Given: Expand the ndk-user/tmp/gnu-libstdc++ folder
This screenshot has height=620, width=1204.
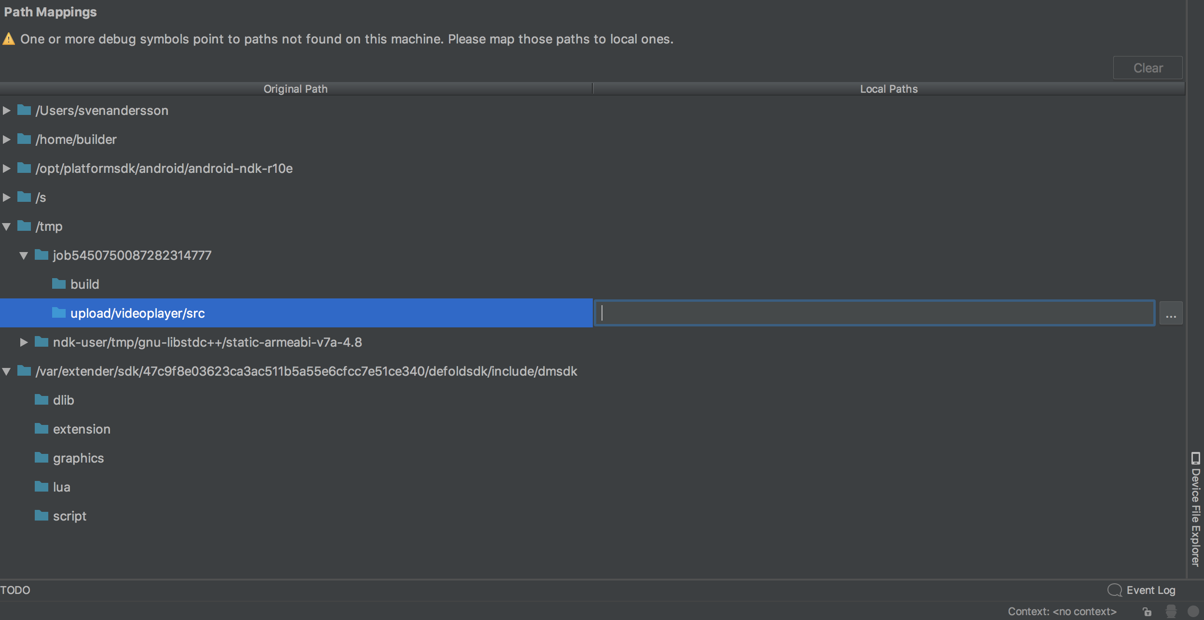Looking at the screenshot, I should 24,342.
